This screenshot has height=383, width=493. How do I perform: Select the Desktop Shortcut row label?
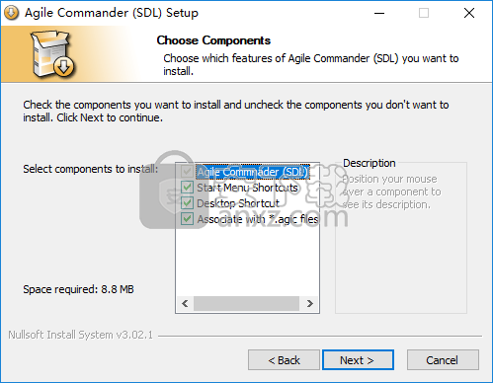click(238, 203)
